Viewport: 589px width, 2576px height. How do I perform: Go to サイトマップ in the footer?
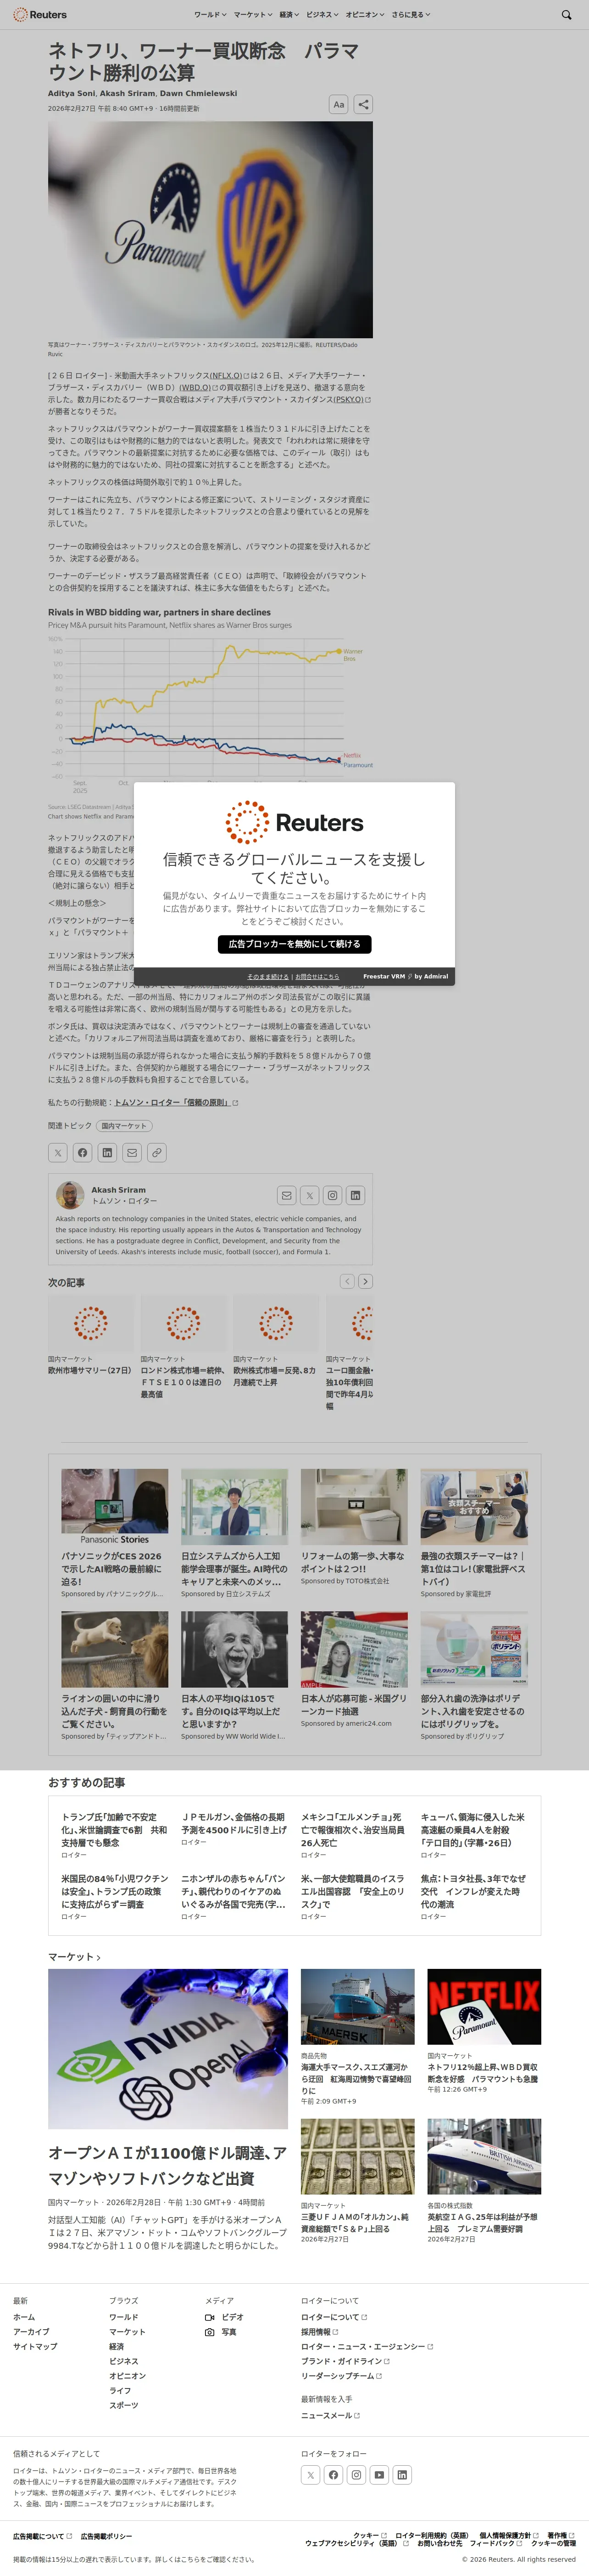(35, 2346)
